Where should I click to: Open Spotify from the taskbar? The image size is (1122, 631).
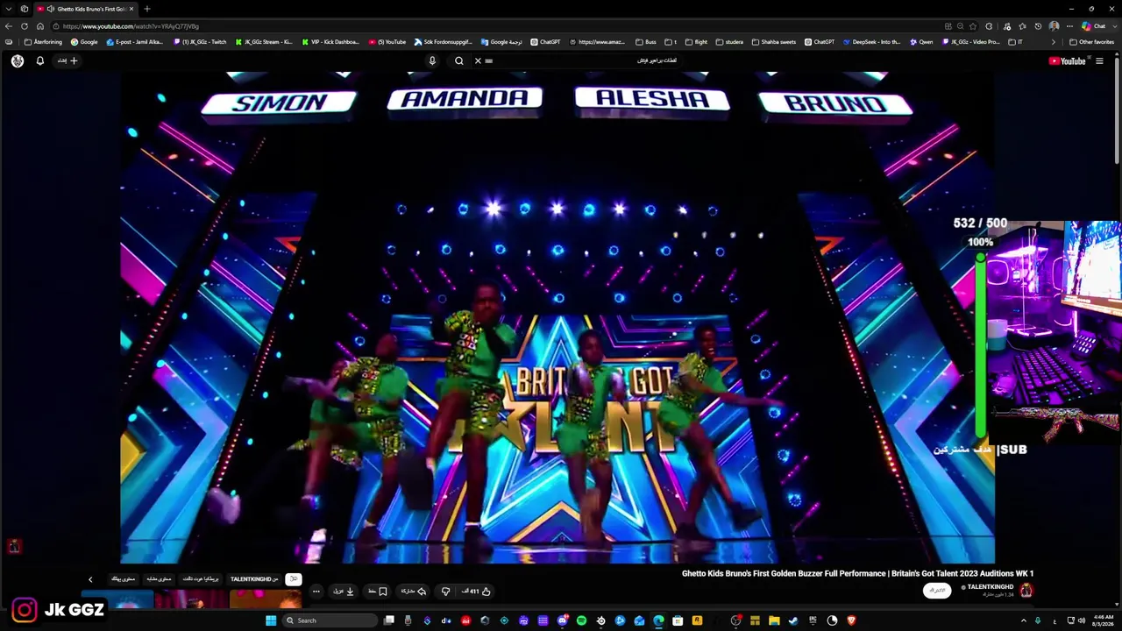point(581,620)
